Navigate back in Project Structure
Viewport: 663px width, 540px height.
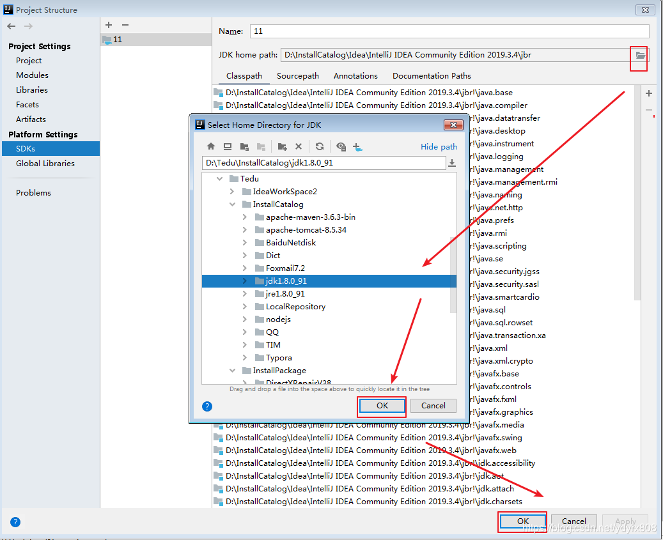point(12,26)
